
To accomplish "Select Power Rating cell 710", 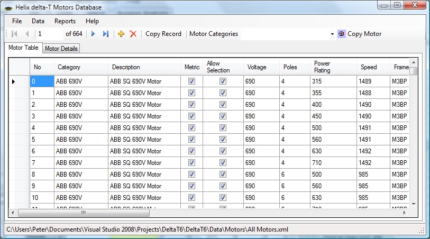I will pyautogui.click(x=333, y=163).
